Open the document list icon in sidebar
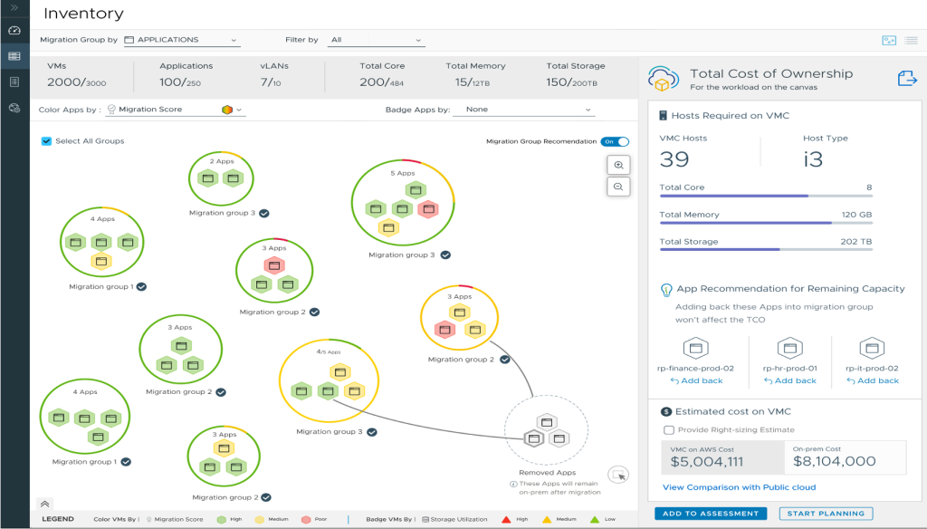Image resolution: width=927 pixels, height=529 pixels. click(14, 82)
